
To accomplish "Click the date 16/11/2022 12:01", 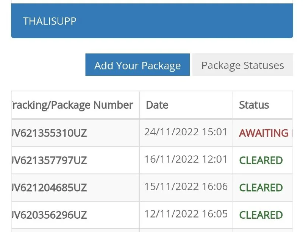I will click(x=186, y=159).
